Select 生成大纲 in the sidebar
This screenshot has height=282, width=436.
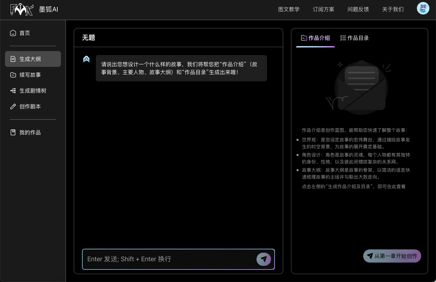click(x=33, y=59)
